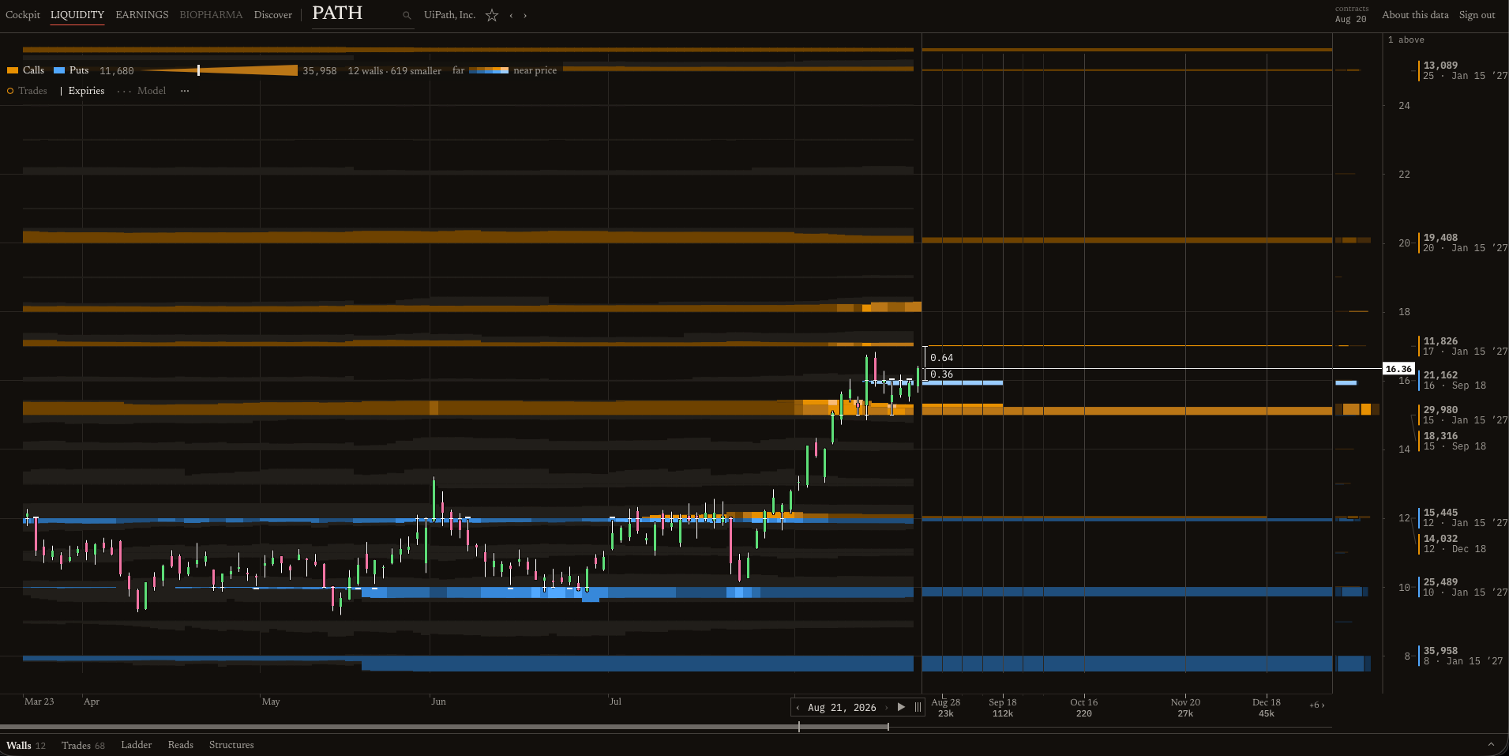Click the three vertical bars icon
The width and height of the screenshot is (1509, 756).
coord(918,707)
